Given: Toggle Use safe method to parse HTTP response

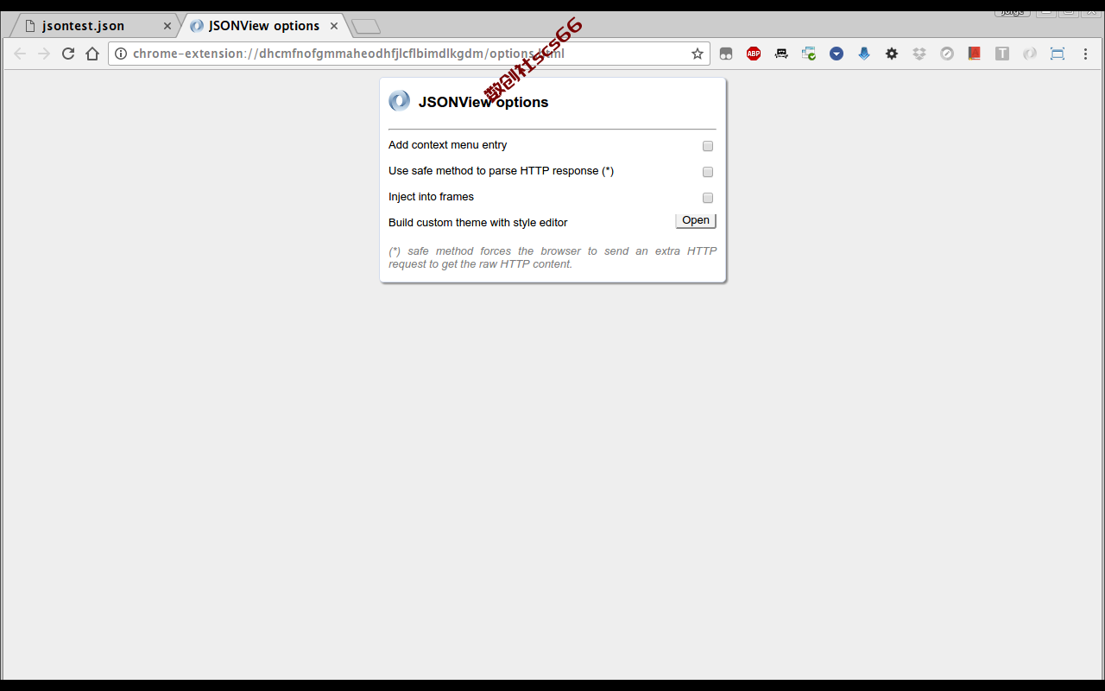Looking at the screenshot, I should click(x=708, y=172).
